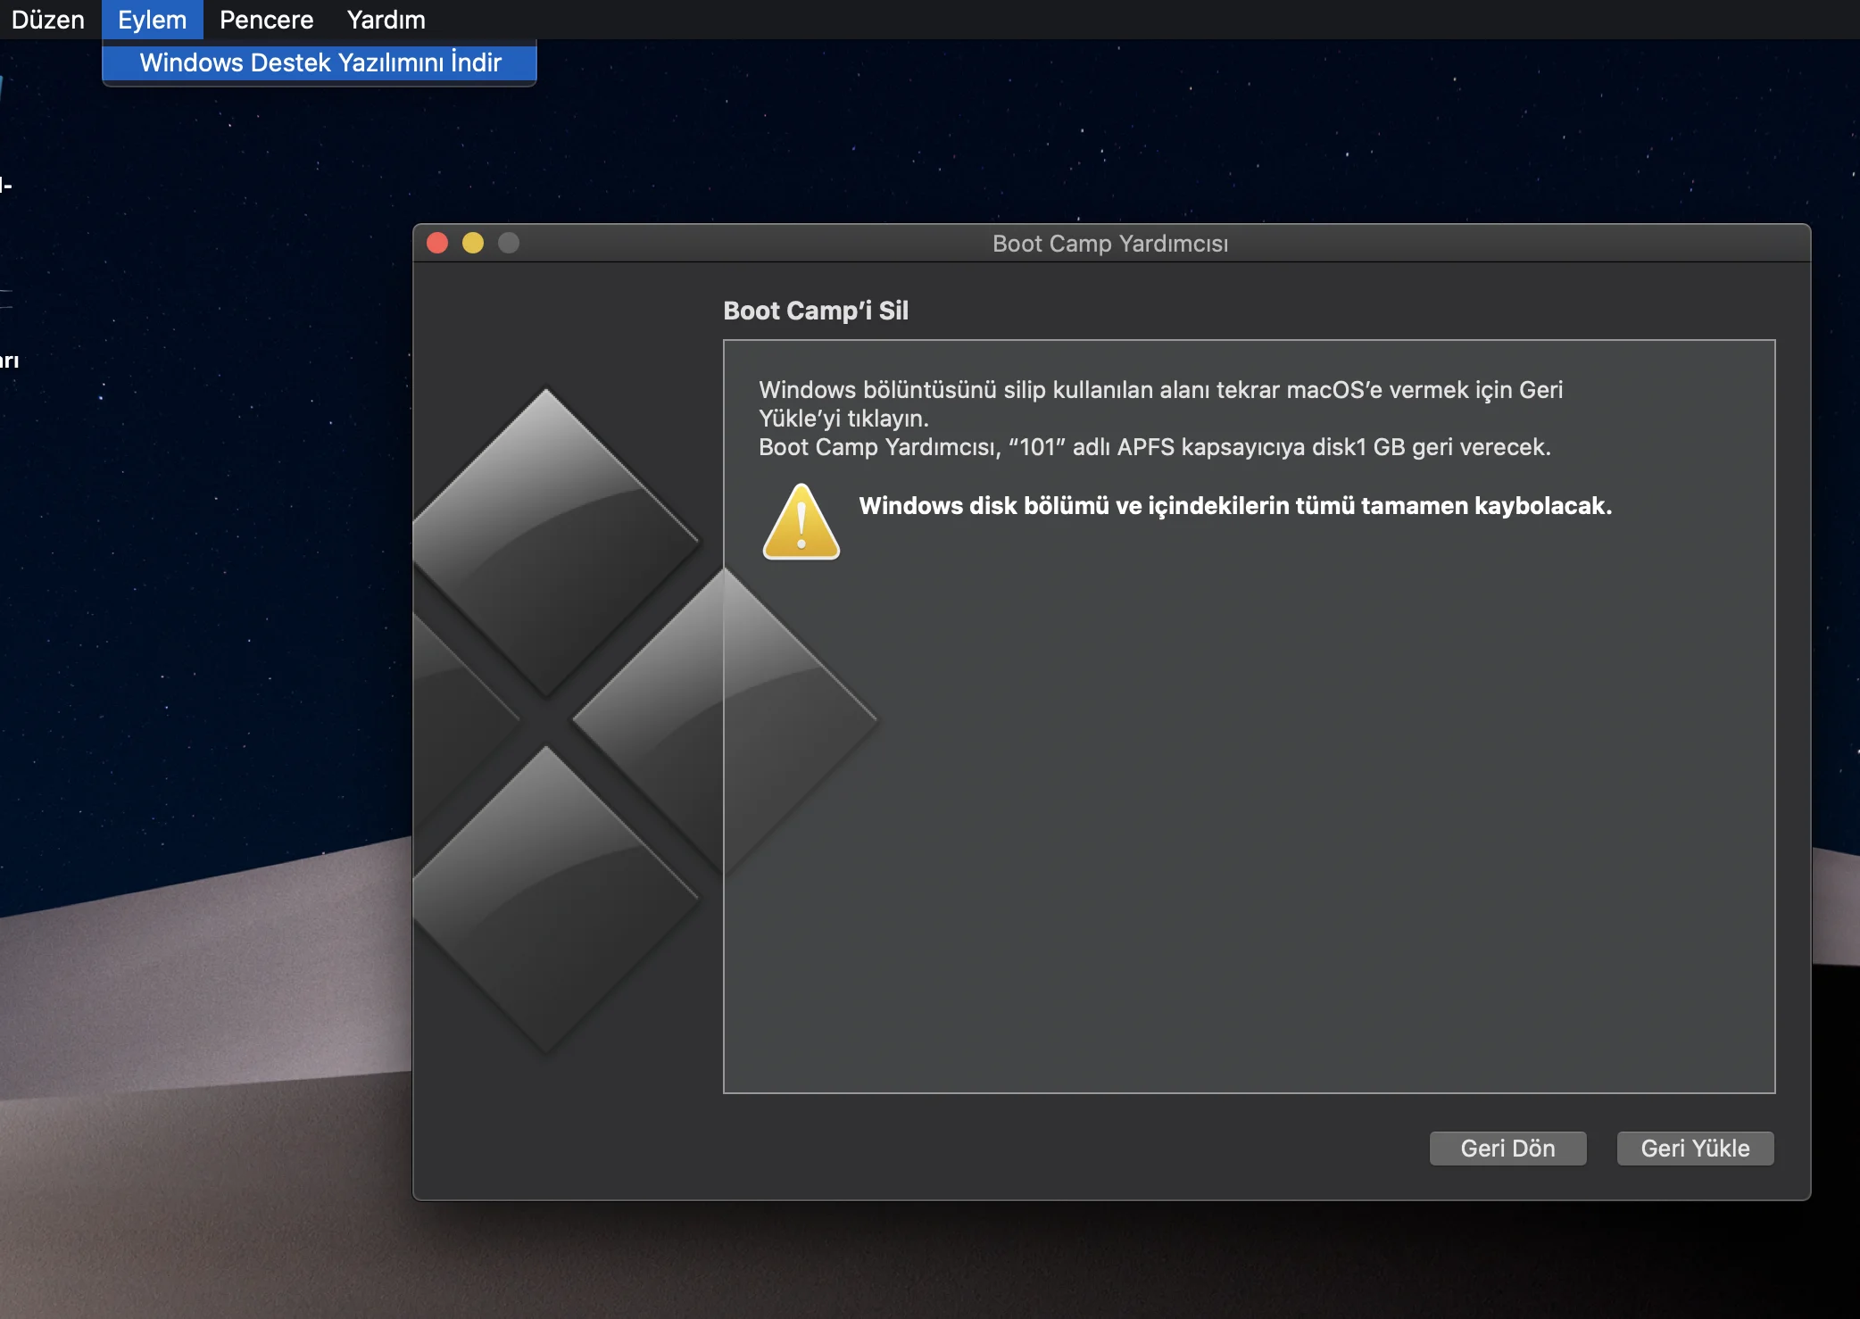
Task: Open the Pencere menu
Action: click(x=266, y=20)
